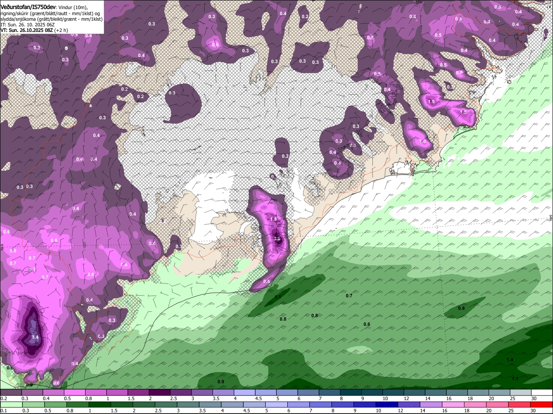Click the black 0.6 rain value over sea

pos(367,324)
